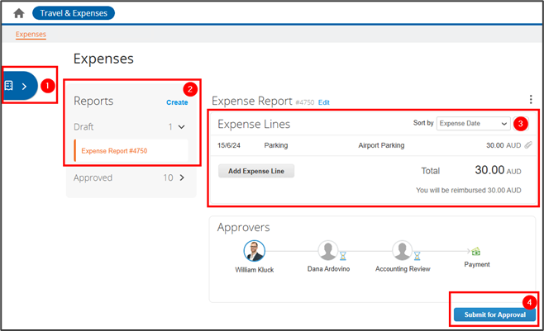The width and height of the screenshot is (544, 331).
Task: Click the Create report link
Action: (177, 102)
